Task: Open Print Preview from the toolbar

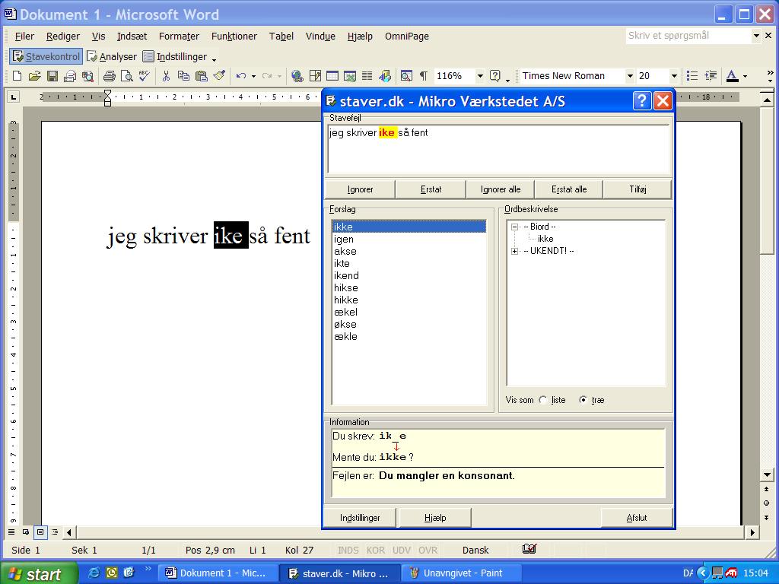Action: (127, 76)
